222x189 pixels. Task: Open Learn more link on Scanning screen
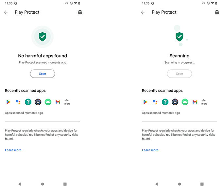[x=150, y=150]
